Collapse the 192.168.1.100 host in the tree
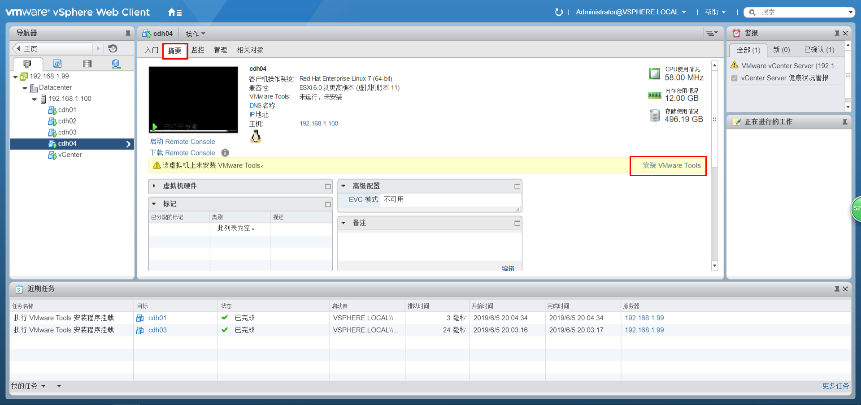 (35, 99)
